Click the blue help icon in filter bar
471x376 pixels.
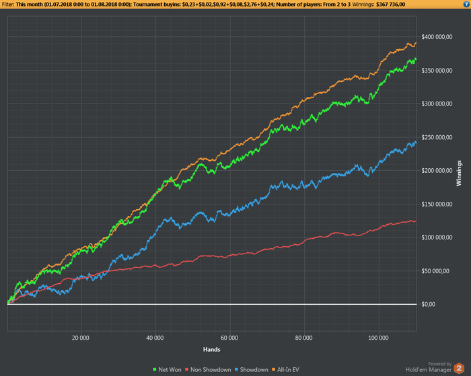point(466,4)
